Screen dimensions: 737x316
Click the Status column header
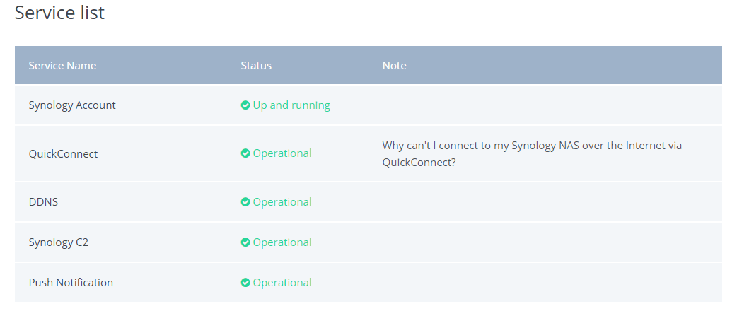[256, 65]
